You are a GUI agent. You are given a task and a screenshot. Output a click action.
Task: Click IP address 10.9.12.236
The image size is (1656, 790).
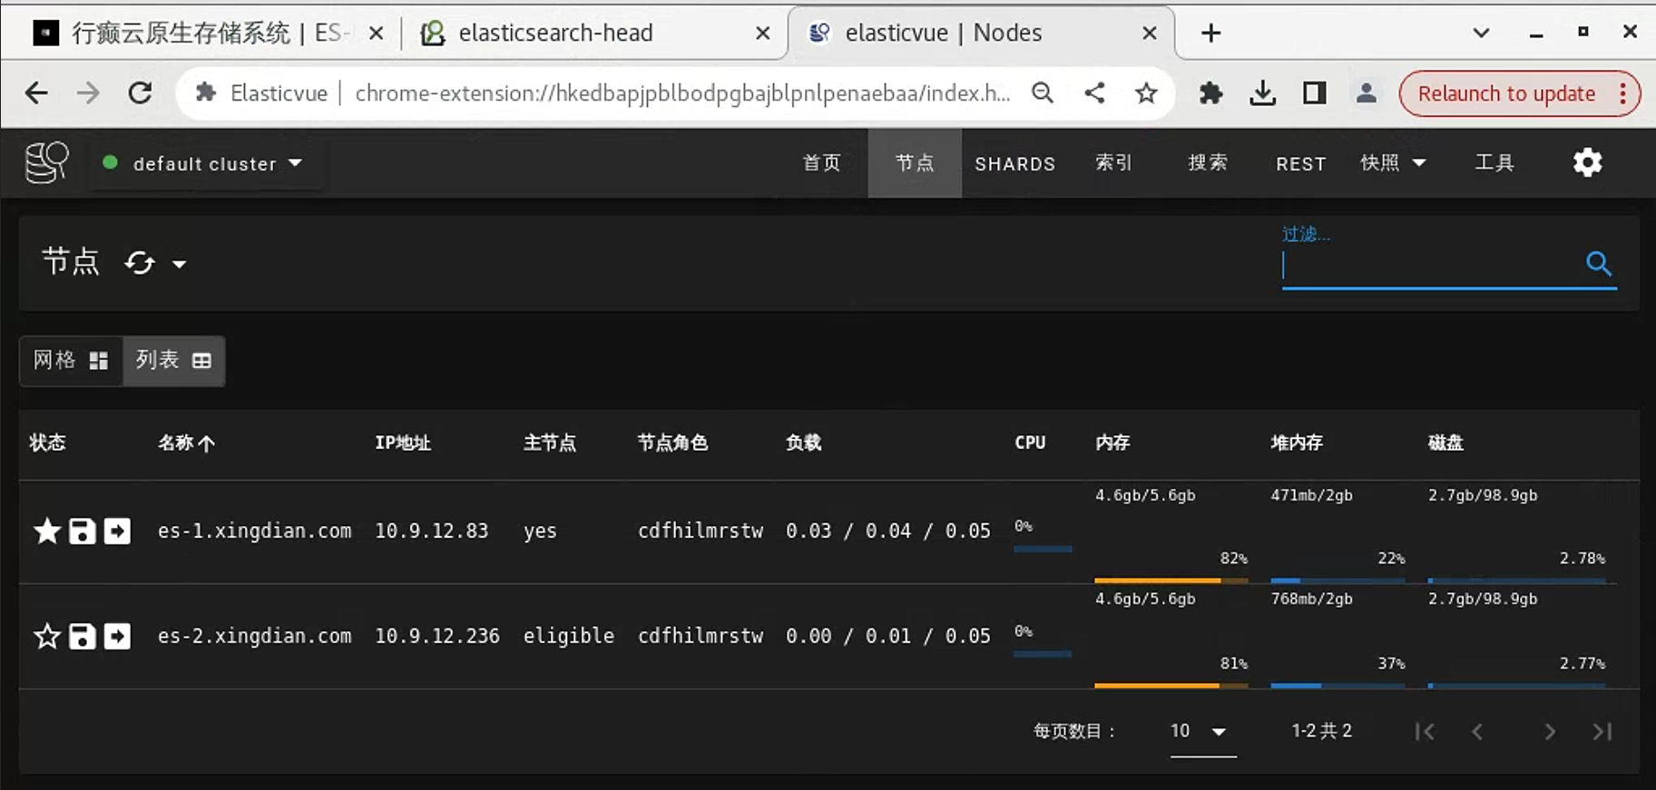[437, 637]
